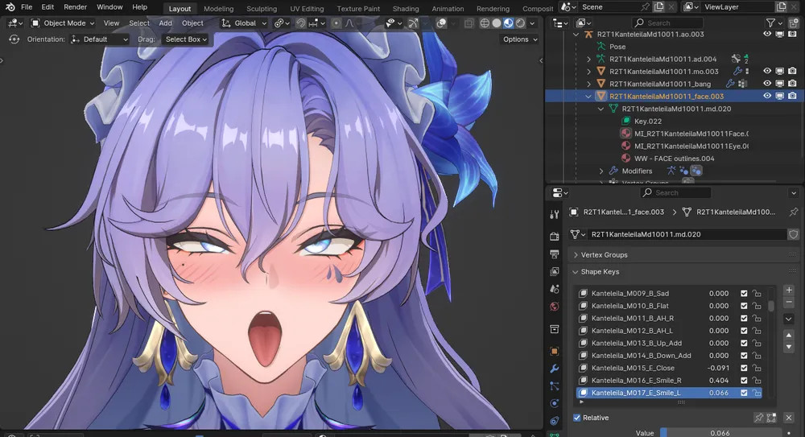Hide mo.003 object in viewport
Image resolution: width=805 pixels, height=437 pixels.
[x=767, y=72]
